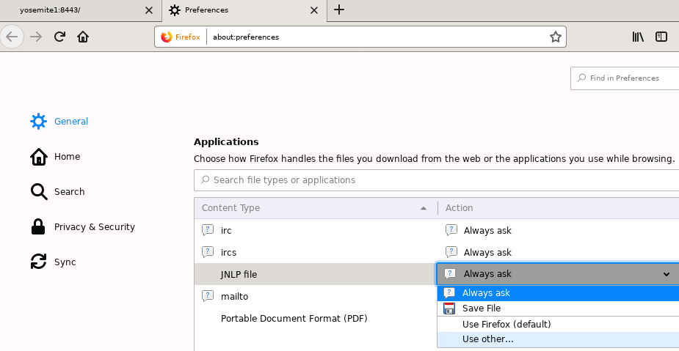Select the mailto content type row
679x351 pixels.
coord(315,297)
